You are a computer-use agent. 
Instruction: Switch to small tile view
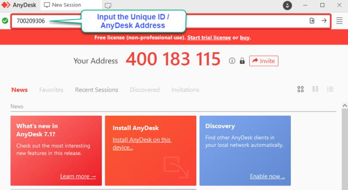tap(315, 89)
